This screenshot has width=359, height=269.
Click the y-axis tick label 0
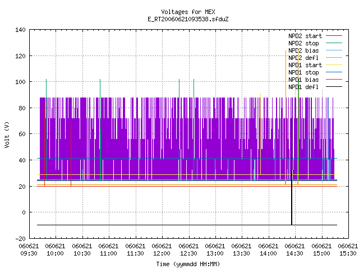pos(24,212)
